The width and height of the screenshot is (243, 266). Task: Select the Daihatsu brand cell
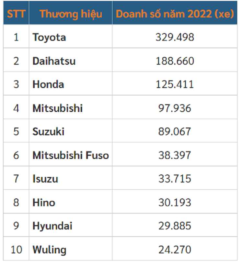click(x=54, y=61)
